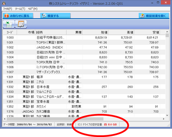The image size is (172, 137).
Task: Click the horizontal scrollbar thumb
Action: [55, 119]
